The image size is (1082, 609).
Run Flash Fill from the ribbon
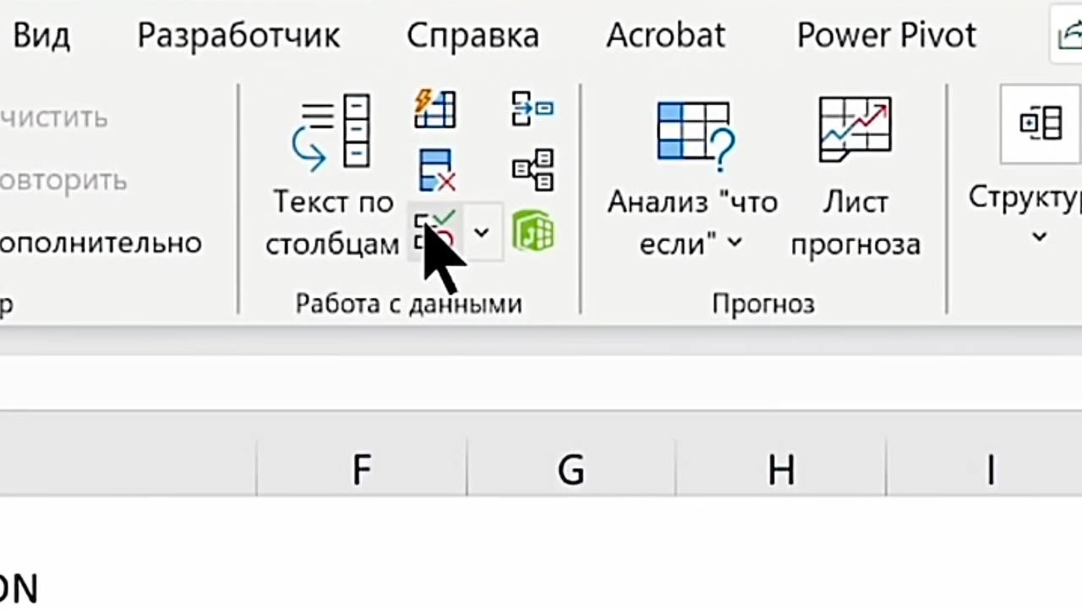click(x=435, y=109)
